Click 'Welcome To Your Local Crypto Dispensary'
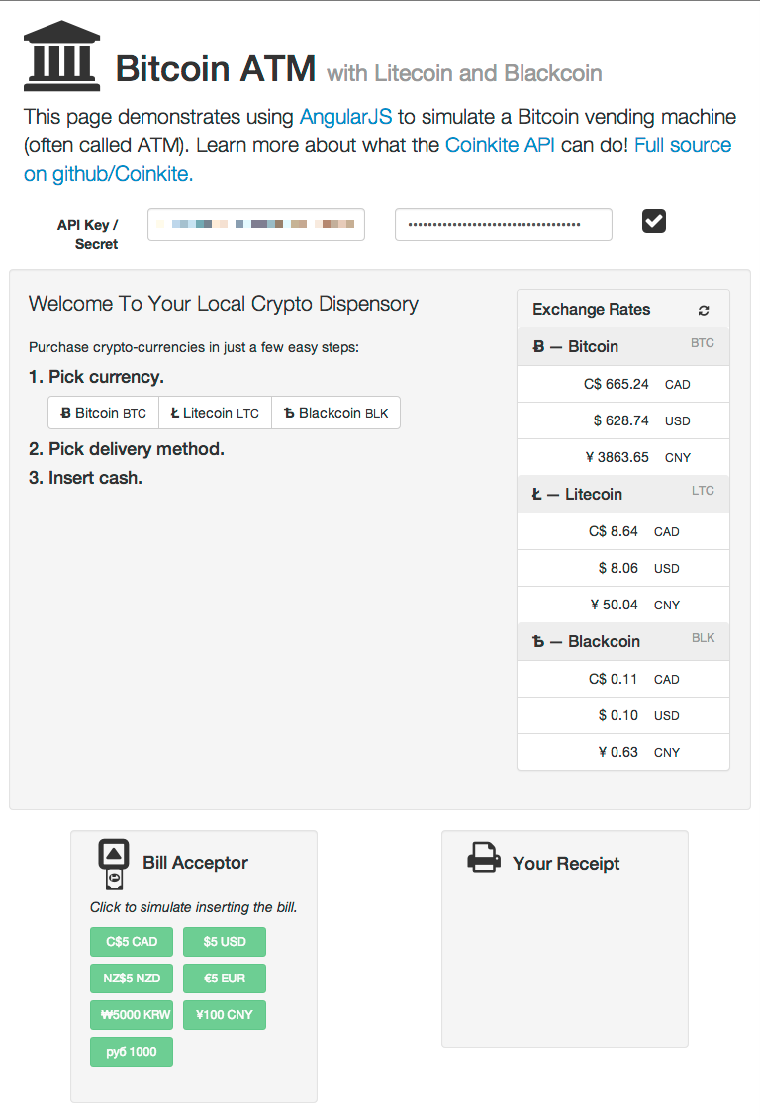 tap(224, 304)
